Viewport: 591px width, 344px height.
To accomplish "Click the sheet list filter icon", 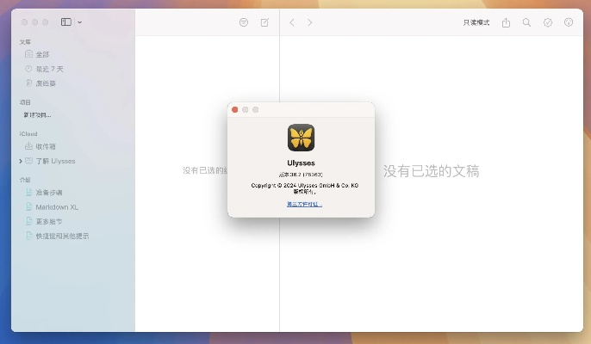I will [x=244, y=22].
